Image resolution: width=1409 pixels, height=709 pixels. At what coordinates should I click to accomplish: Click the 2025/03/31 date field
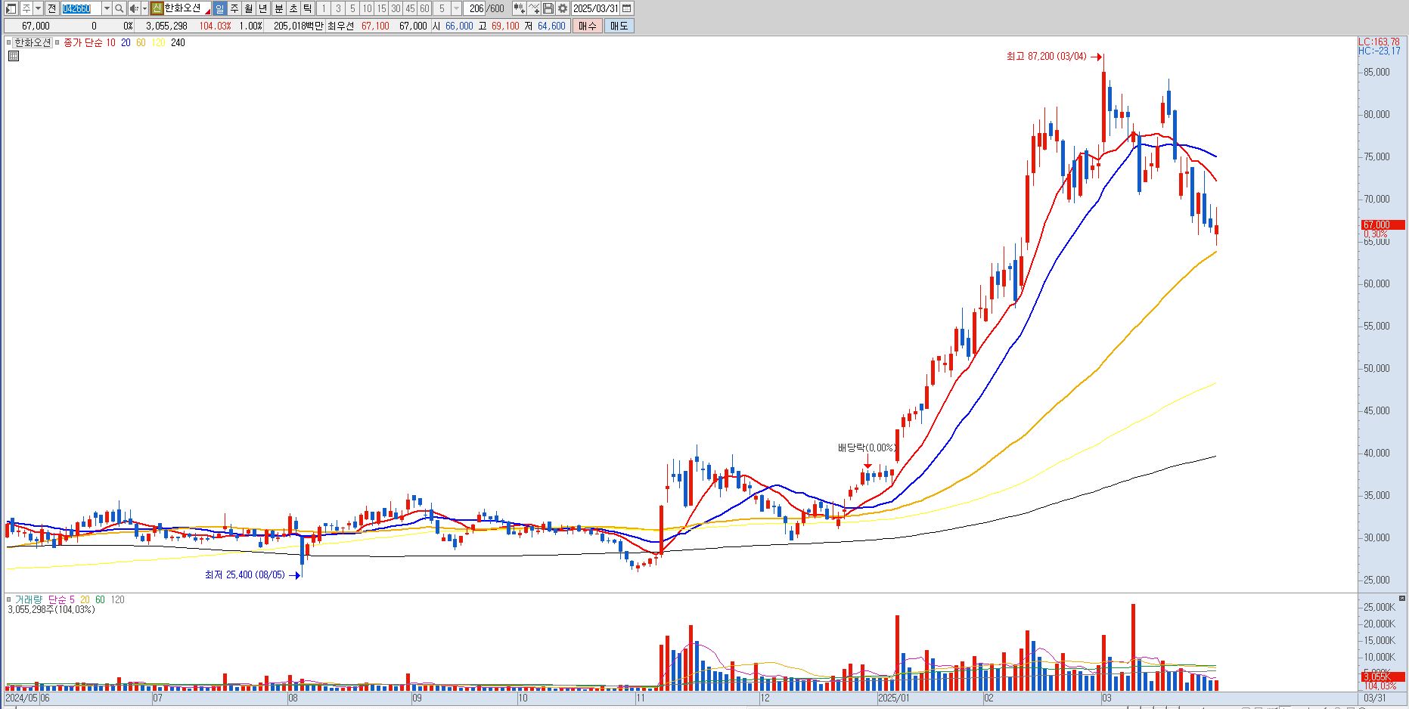595,8
